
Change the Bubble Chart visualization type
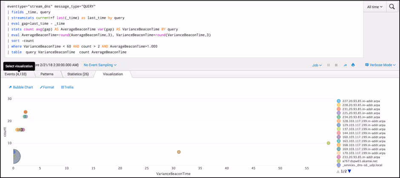pyautogui.click(x=21, y=87)
